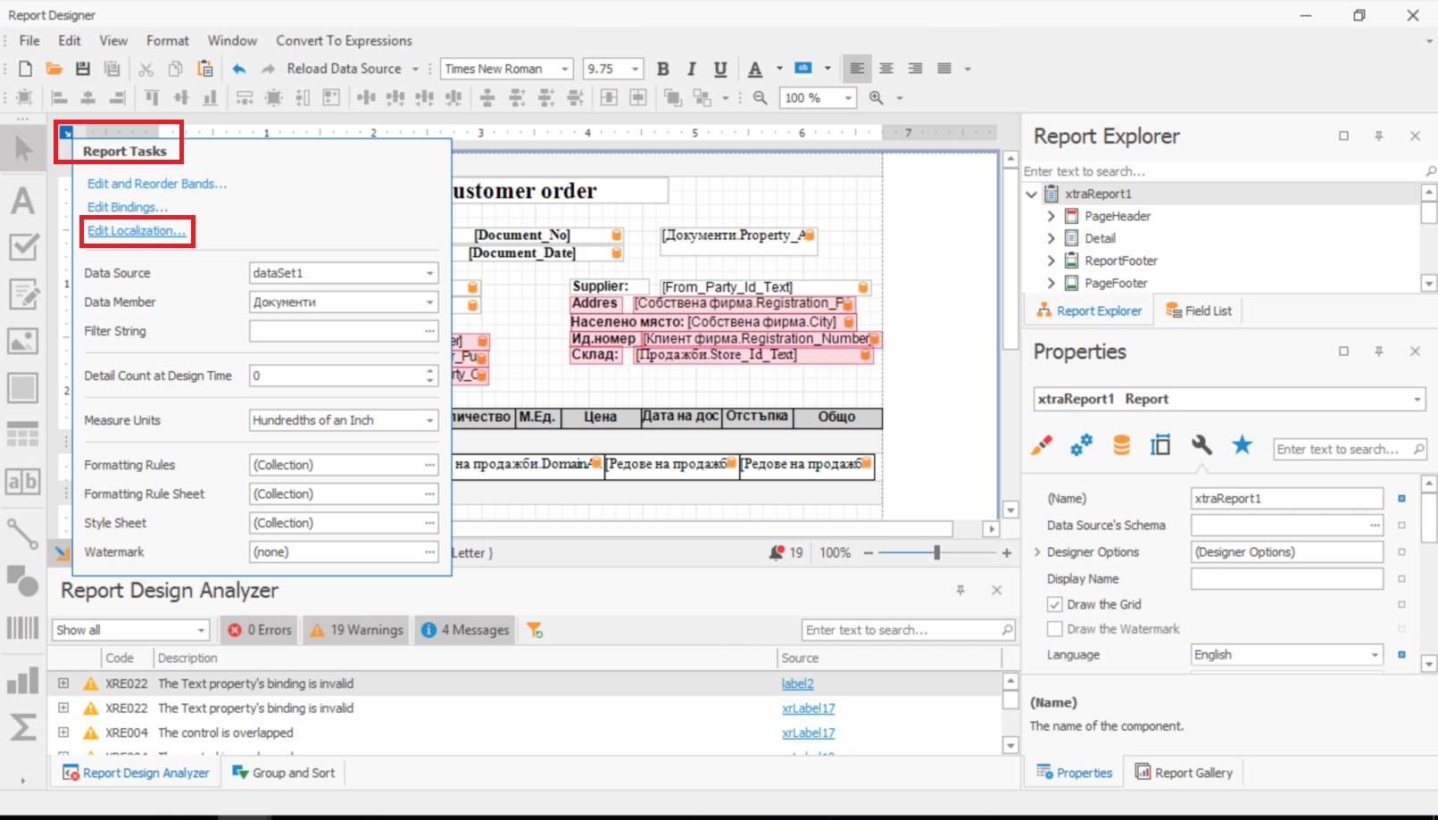1438x820 pixels.
Task: Set the background color swatch icon
Action: pos(803,68)
